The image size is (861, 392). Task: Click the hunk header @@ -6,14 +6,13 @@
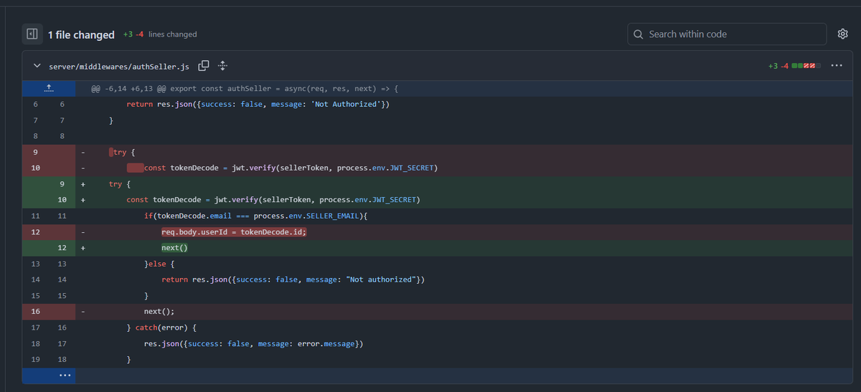[x=244, y=88]
